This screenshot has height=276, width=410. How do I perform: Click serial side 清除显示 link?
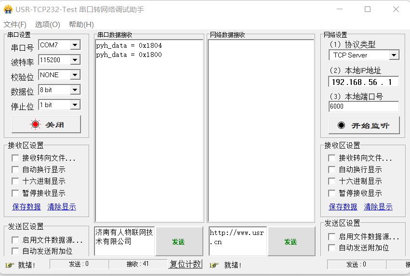point(62,207)
